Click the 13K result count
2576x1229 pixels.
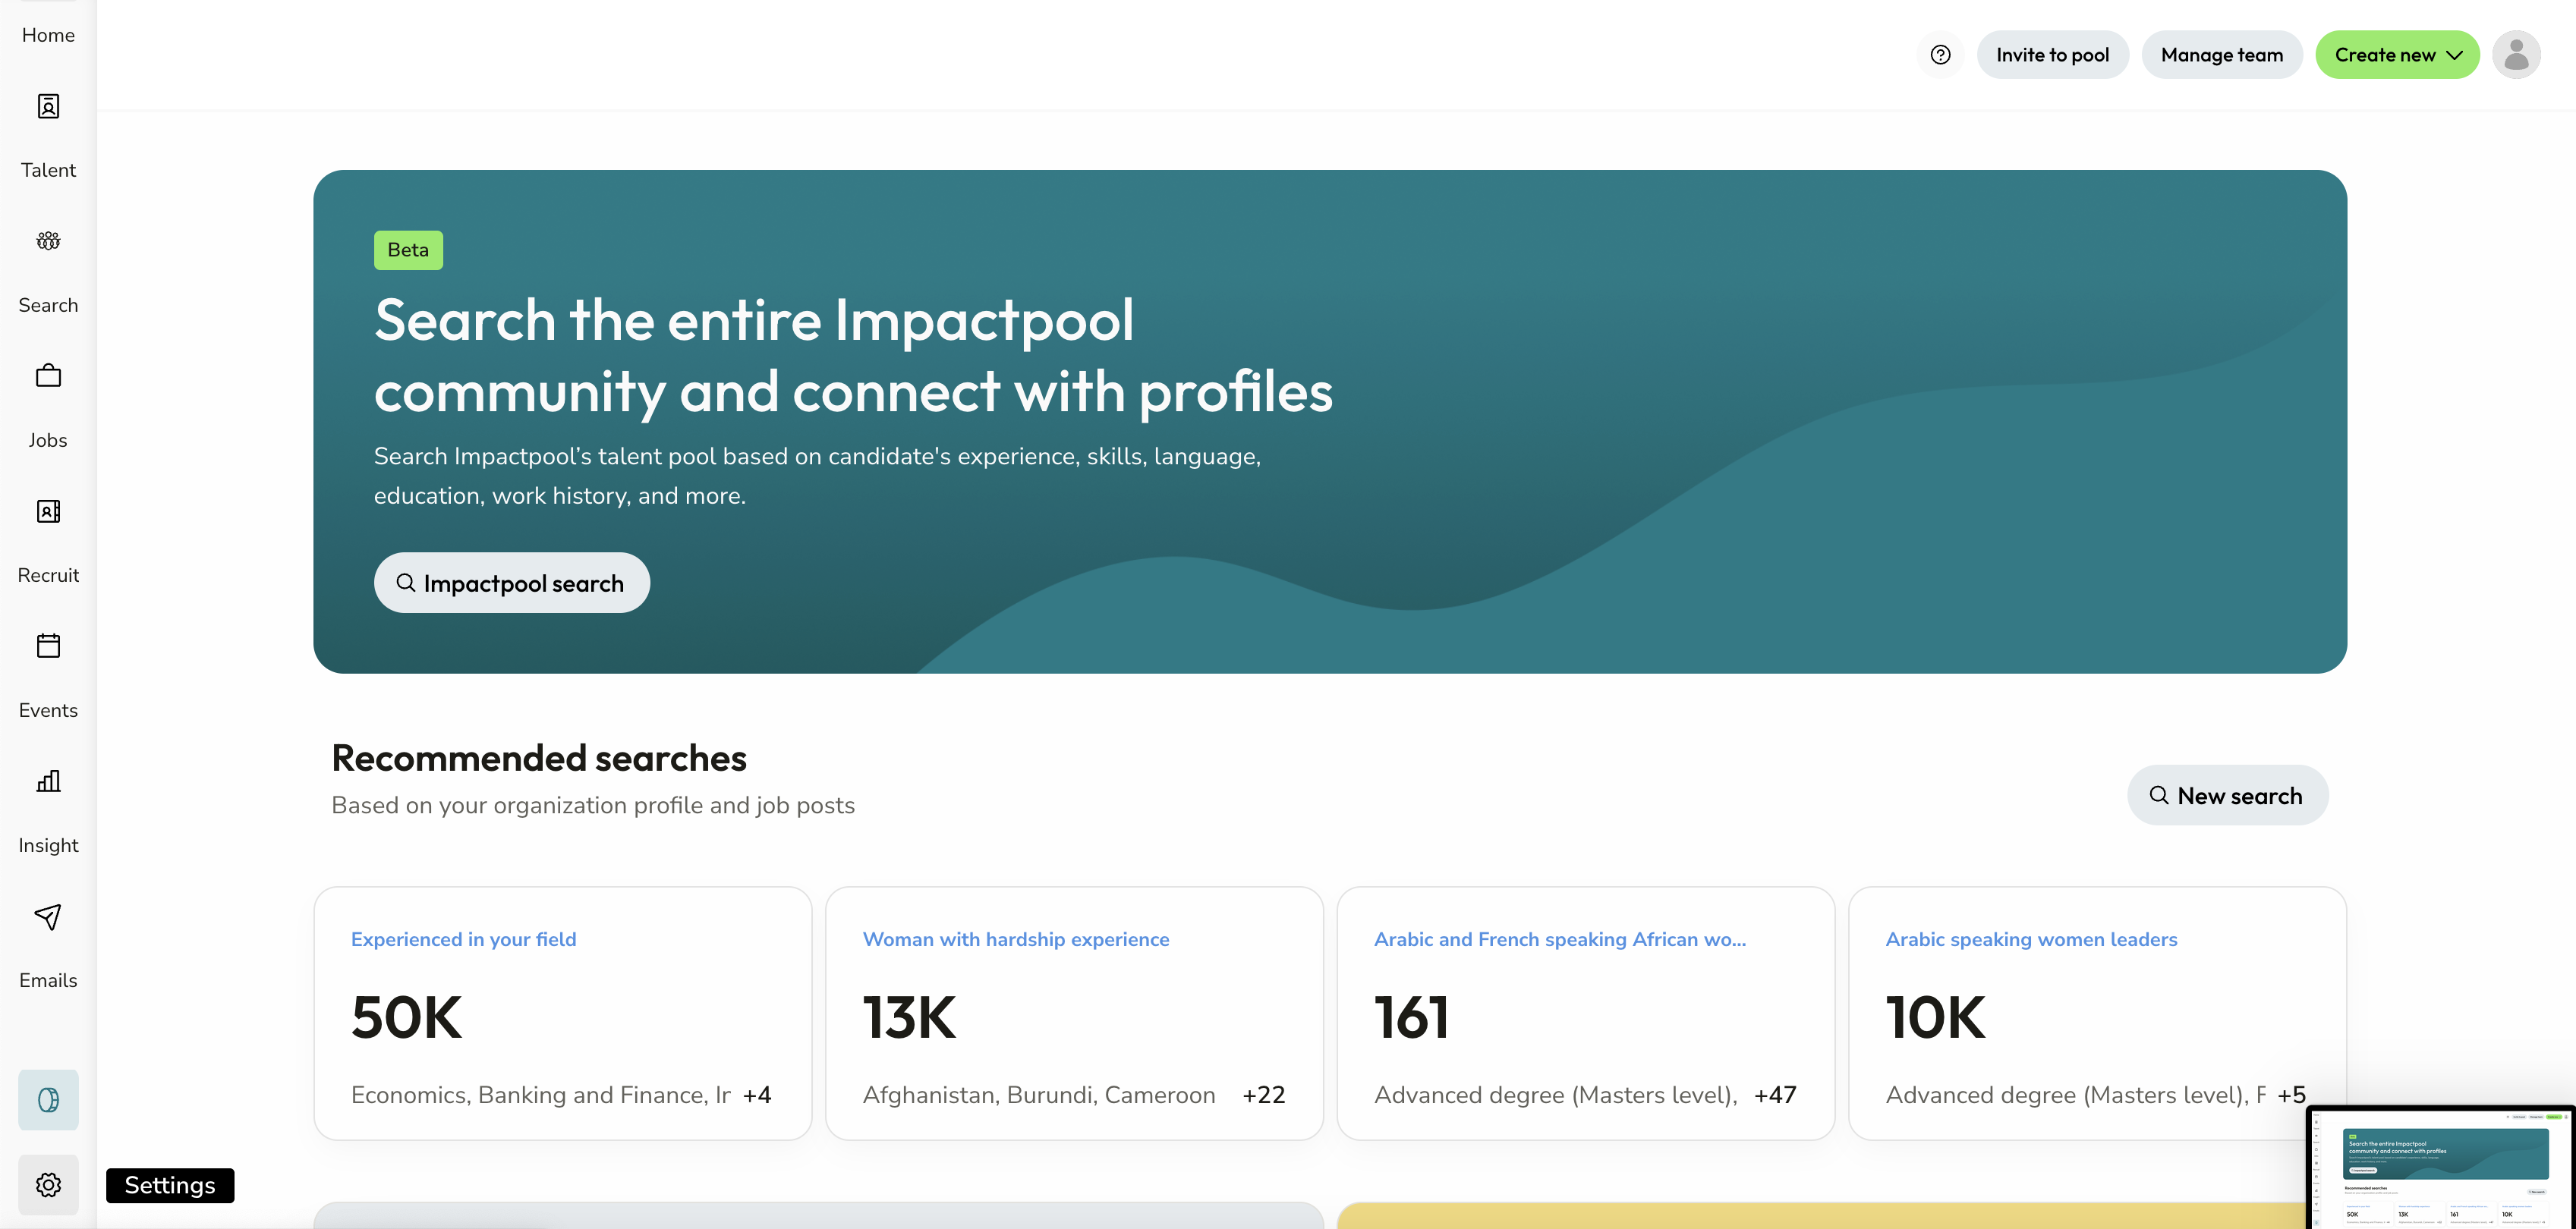[909, 1017]
